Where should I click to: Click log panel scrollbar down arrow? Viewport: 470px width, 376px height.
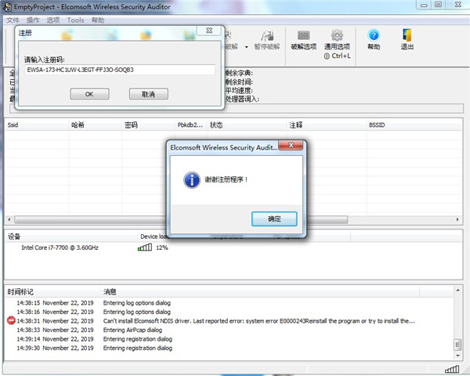457,356
